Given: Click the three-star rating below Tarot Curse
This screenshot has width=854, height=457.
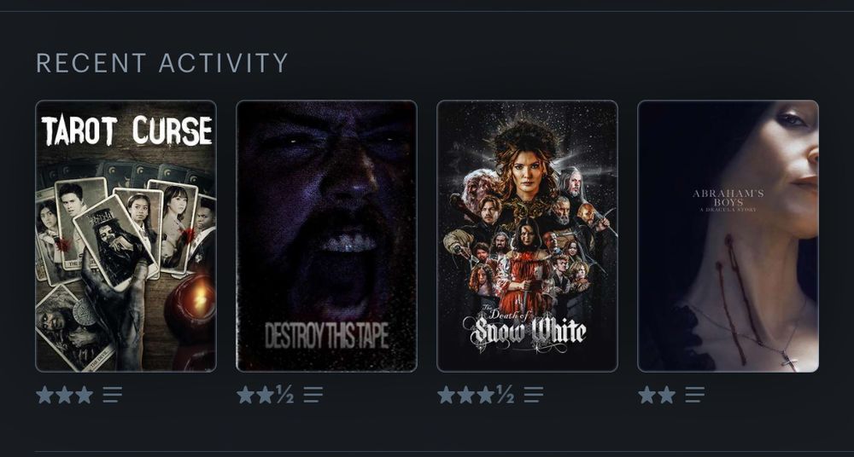Looking at the screenshot, I should (x=65, y=395).
